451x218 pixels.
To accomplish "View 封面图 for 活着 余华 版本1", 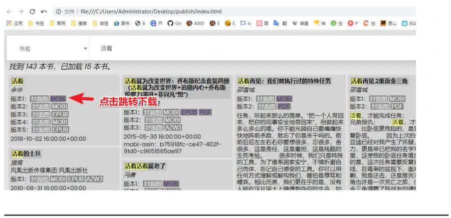I will pos(40,99).
